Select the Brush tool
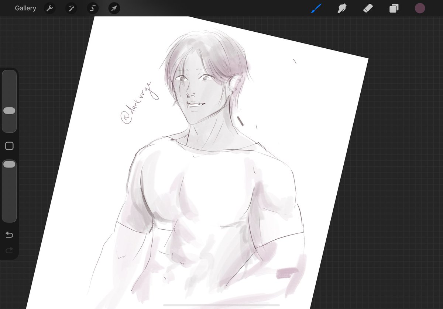The height and width of the screenshot is (309, 443). [x=316, y=8]
